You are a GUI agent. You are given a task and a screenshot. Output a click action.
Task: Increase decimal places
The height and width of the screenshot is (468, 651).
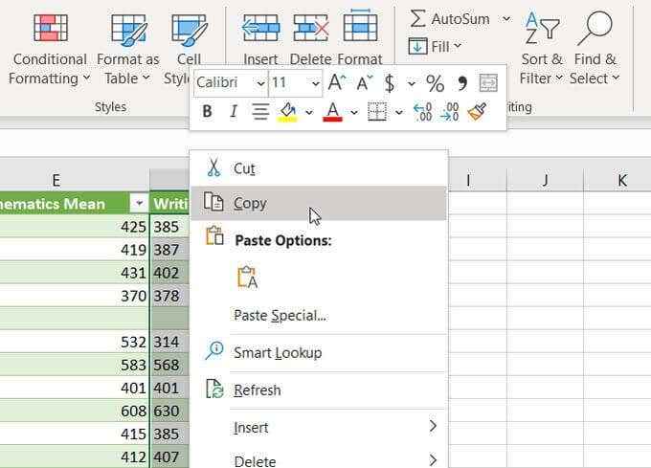click(423, 112)
